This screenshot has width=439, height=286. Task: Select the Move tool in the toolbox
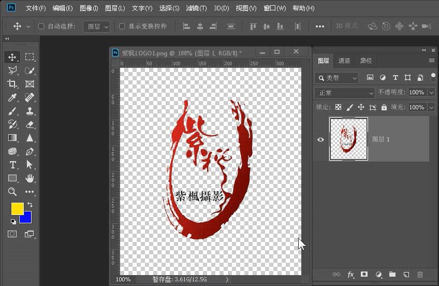point(12,57)
